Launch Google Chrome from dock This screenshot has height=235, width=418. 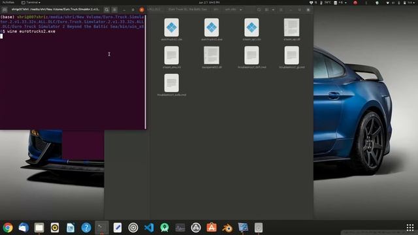coord(8,228)
